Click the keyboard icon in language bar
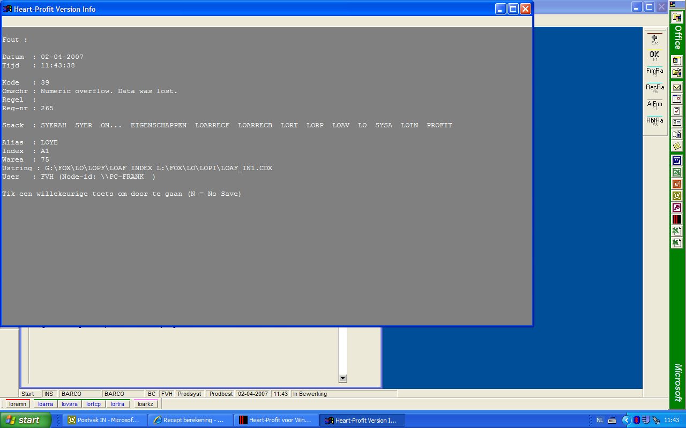 point(611,421)
